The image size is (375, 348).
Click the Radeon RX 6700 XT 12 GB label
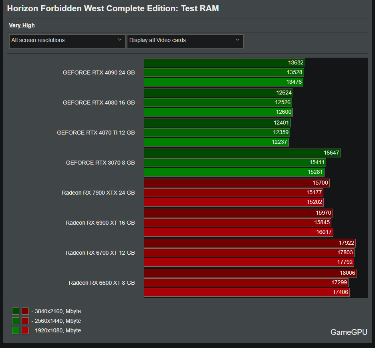coord(100,253)
